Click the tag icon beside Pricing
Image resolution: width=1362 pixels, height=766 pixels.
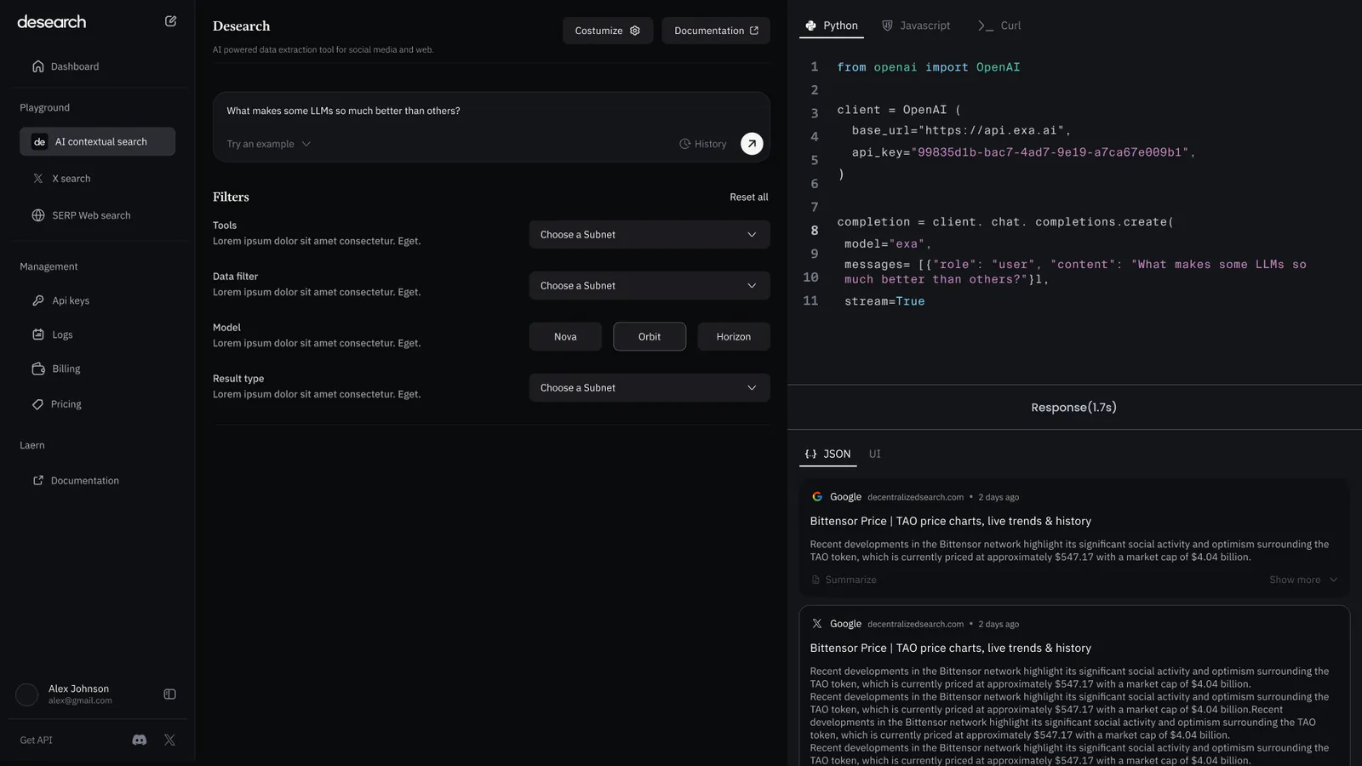[x=37, y=404]
